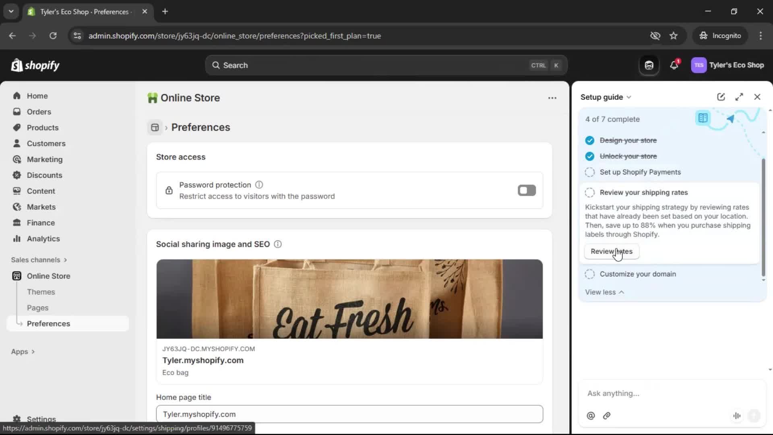Click the @ mention icon in chat input

591,416
